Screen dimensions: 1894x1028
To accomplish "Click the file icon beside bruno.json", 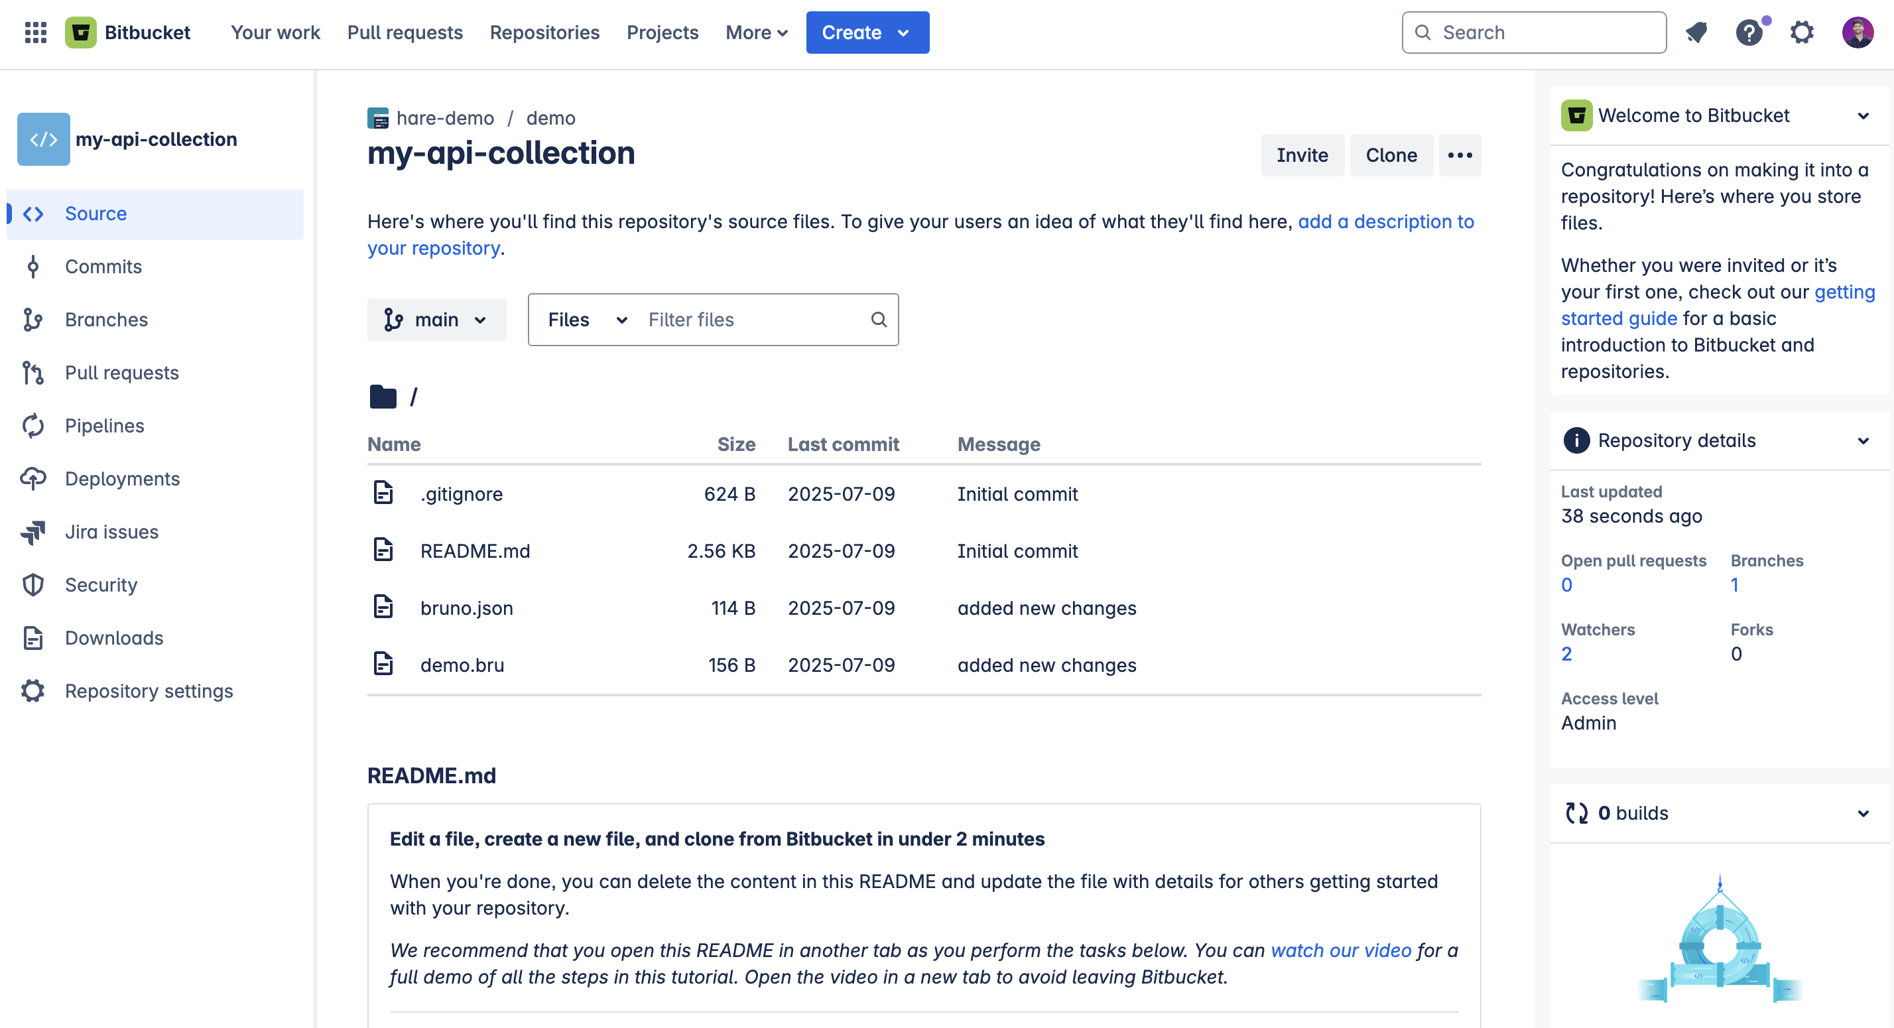I will (x=383, y=606).
